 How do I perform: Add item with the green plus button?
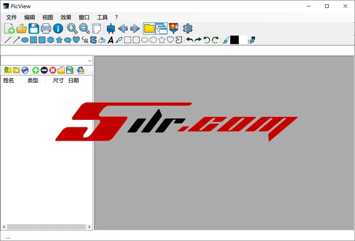click(35, 70)
